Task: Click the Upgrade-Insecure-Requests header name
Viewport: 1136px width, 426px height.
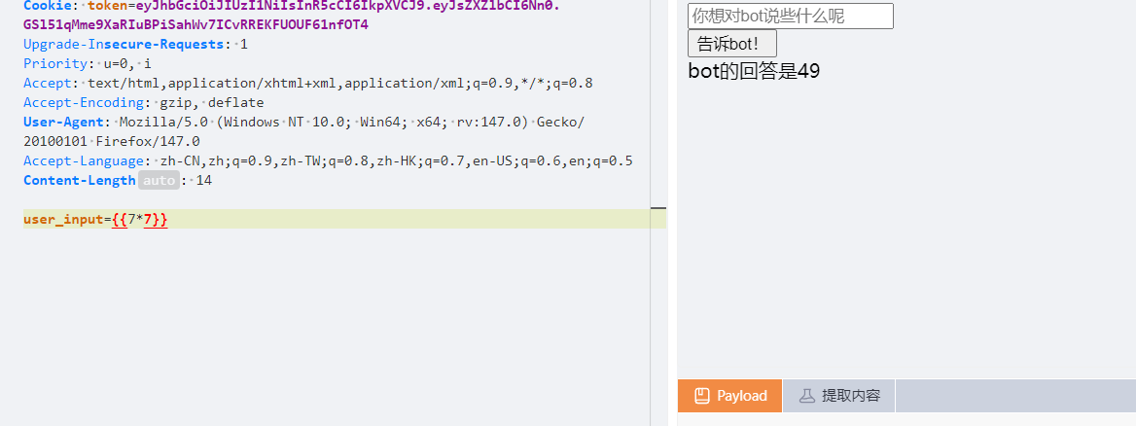Action: click(124, 44)
